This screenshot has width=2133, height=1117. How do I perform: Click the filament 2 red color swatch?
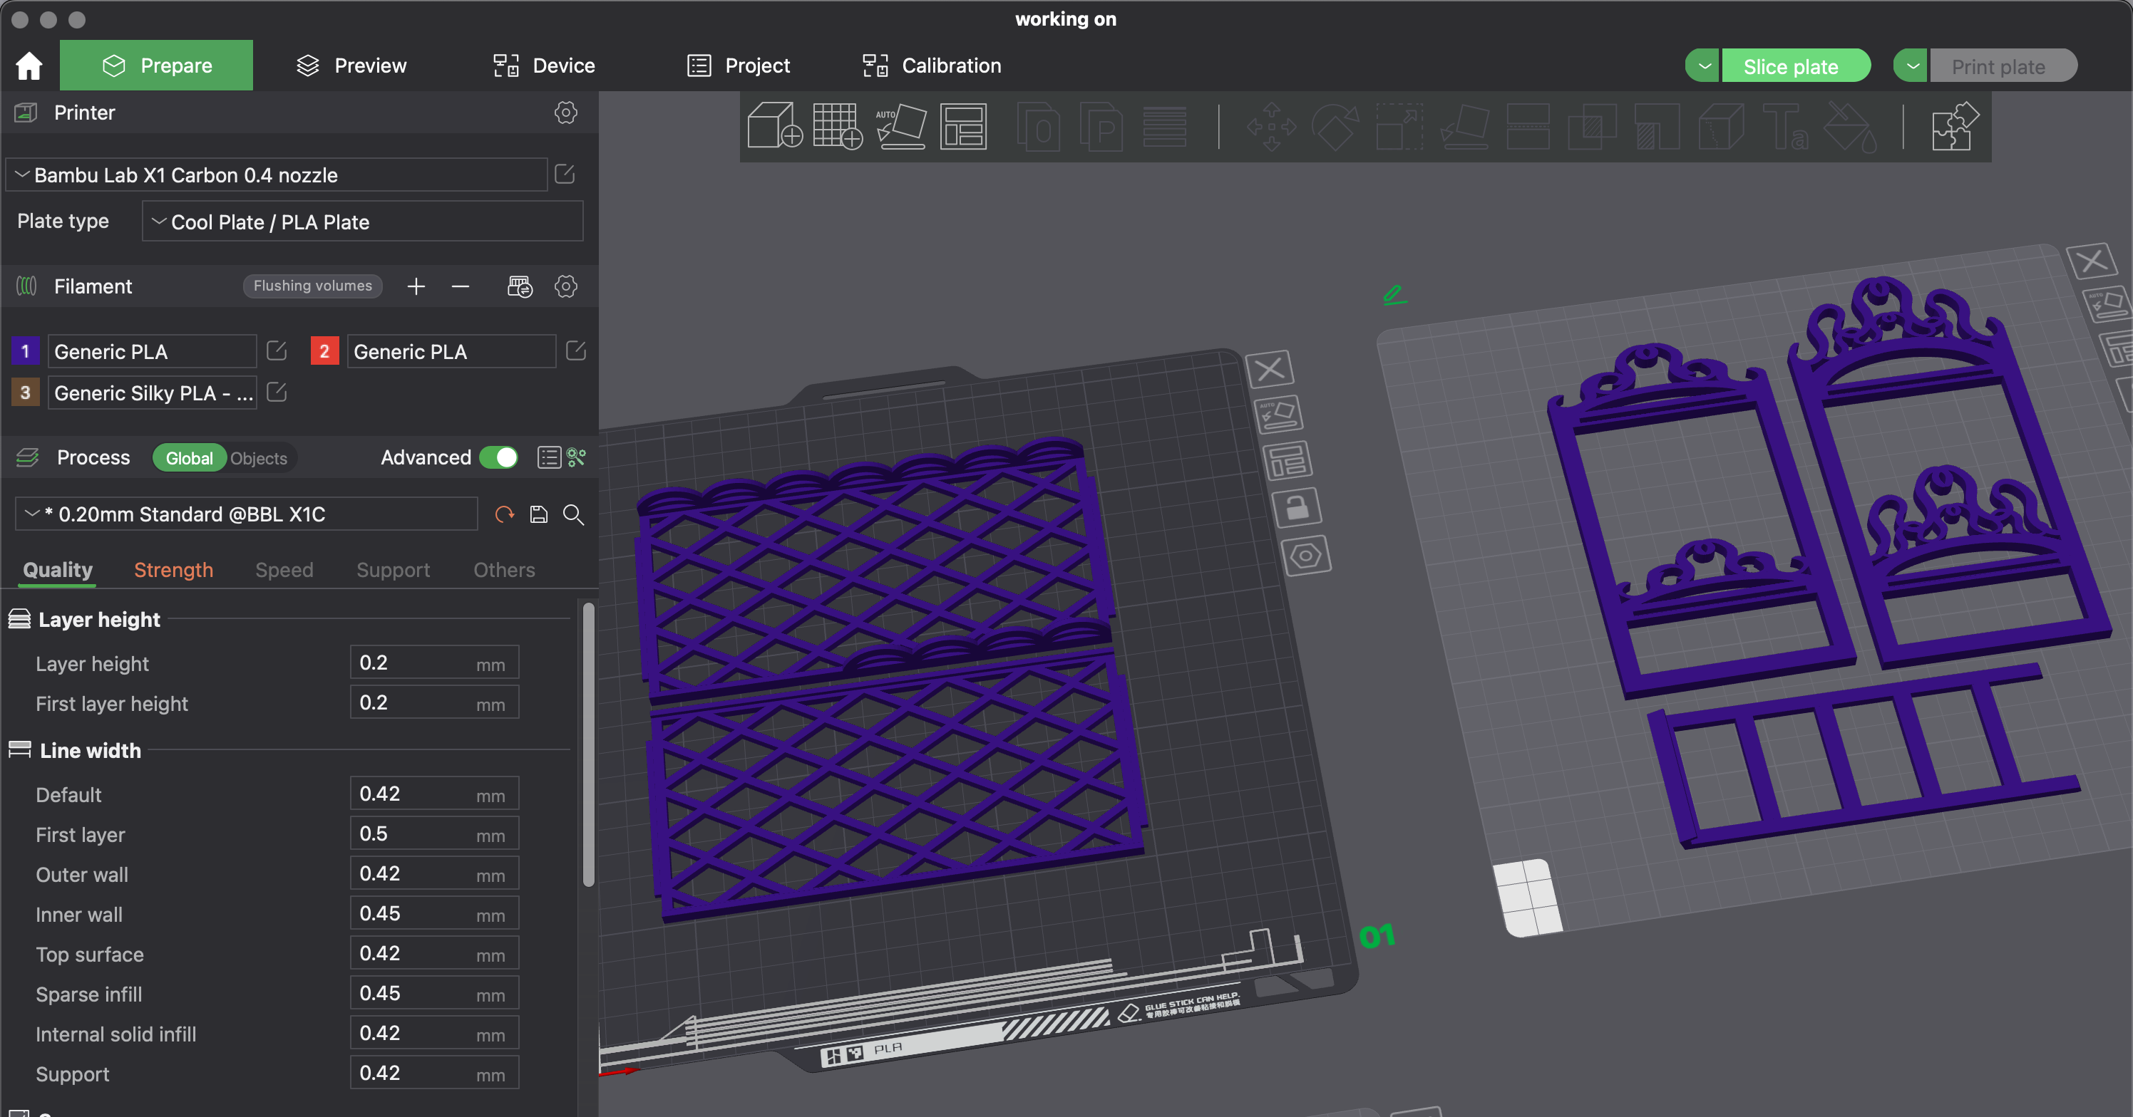click(x=324, y=352)
